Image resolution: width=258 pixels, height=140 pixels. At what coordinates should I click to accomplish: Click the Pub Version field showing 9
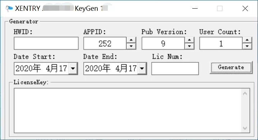pyautogui.click(x=163, y=43)
